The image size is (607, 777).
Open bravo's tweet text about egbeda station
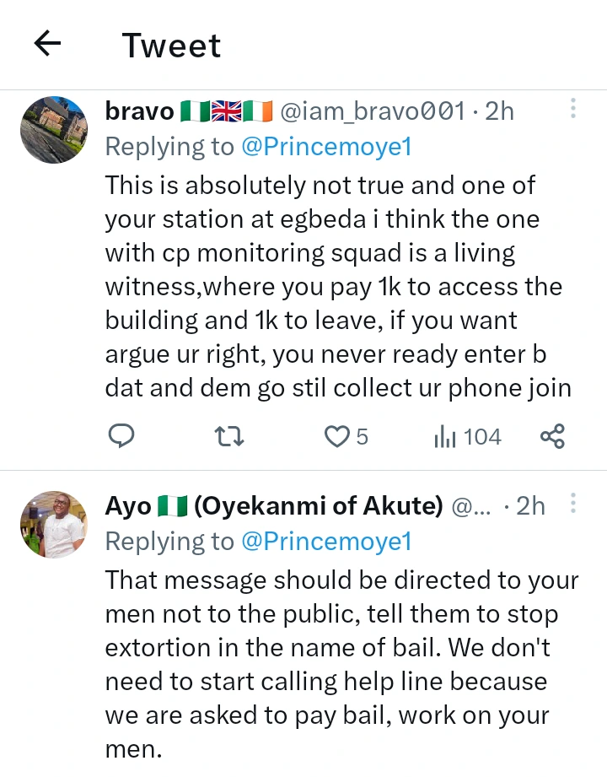(338, 287)
